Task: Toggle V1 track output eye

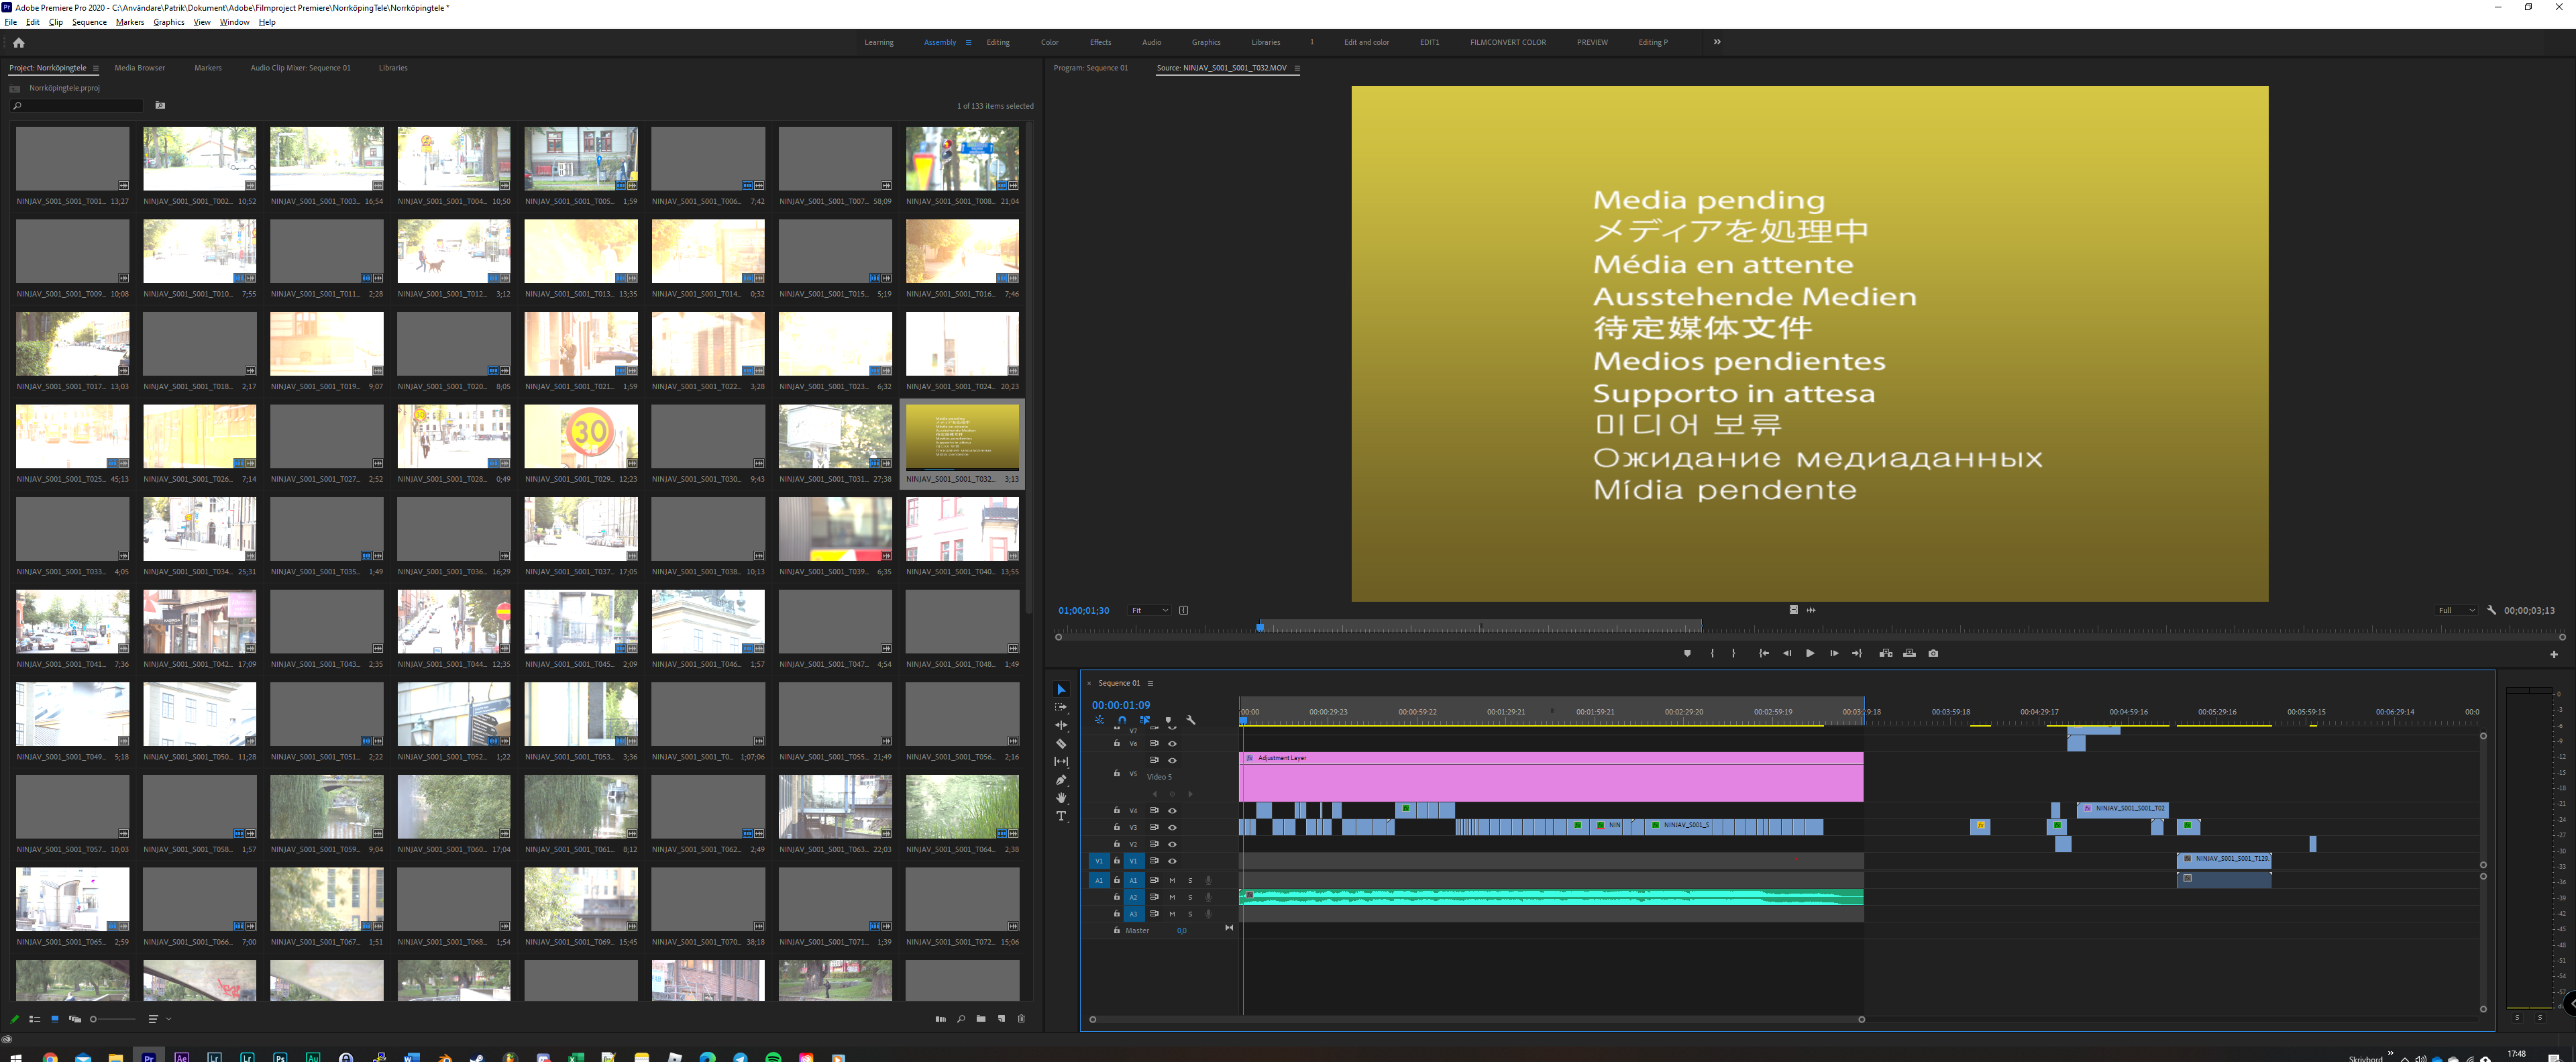Action: pyautogui.click(x=1172, y=861)
